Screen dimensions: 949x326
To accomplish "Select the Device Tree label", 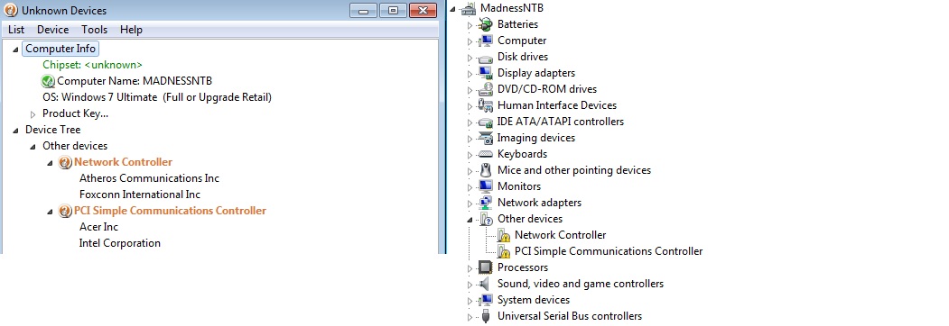I will coord(52,130).
